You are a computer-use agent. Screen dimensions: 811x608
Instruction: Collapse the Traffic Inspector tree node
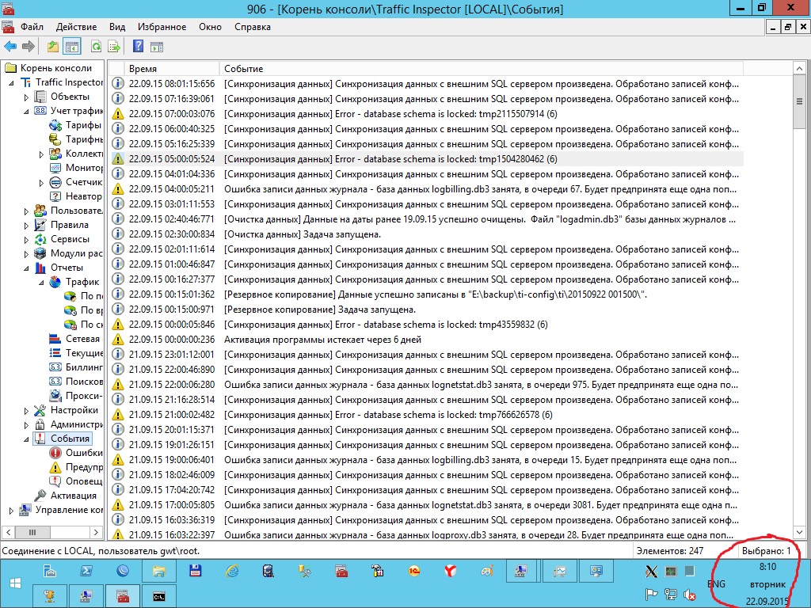[x=11, y=82]
